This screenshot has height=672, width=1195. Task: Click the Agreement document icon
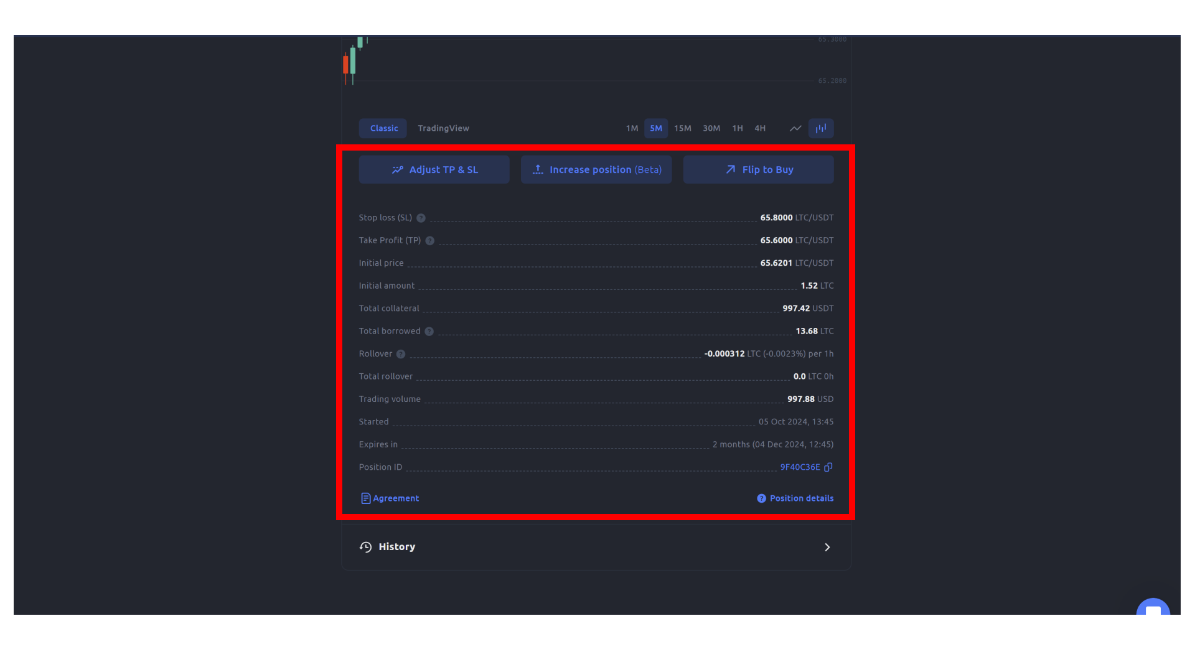pos(365,498)
